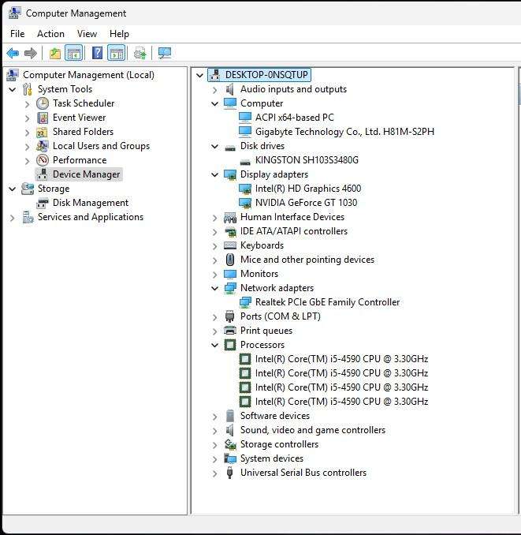The height and width of the screenshot is (535, 521).
Task: Click the Mice and other pointing devices icon
Action: pyautogui.click(x=230, y=260)
